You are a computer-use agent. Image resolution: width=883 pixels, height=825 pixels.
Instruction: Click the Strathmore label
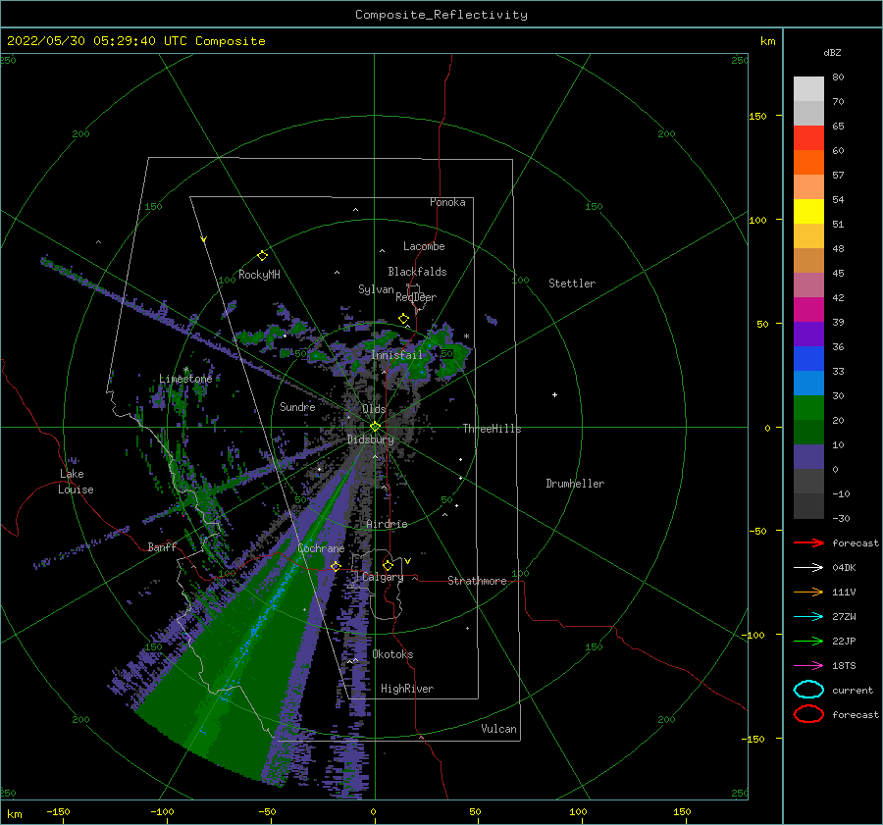pos(477,581)
